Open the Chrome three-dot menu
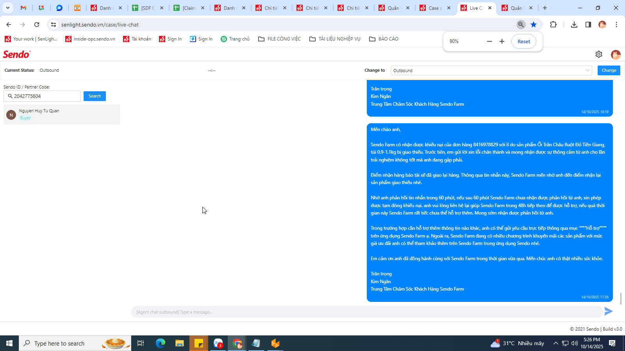Image resolution: width=625 pixels, height=351 pixels. 616,25
